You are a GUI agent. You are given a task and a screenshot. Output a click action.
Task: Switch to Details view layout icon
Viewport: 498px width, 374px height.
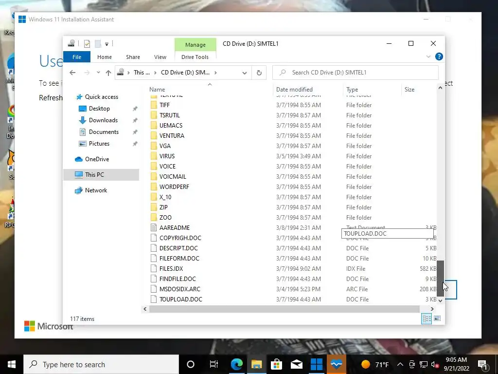[x=427, y=318]
